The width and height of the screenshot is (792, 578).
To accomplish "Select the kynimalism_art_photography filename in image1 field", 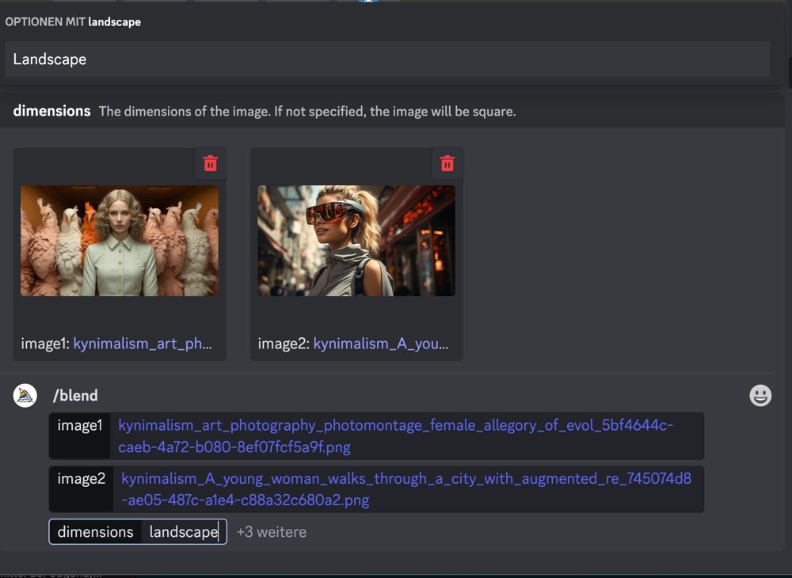I will [x=395, y=435].
